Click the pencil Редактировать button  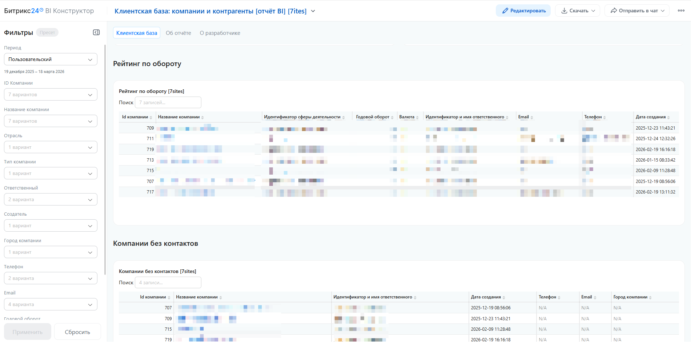[x=523, y=11]
